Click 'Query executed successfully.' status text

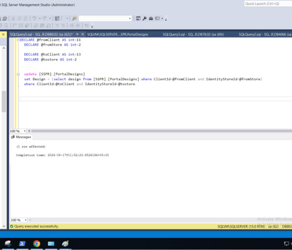(36, 226)
